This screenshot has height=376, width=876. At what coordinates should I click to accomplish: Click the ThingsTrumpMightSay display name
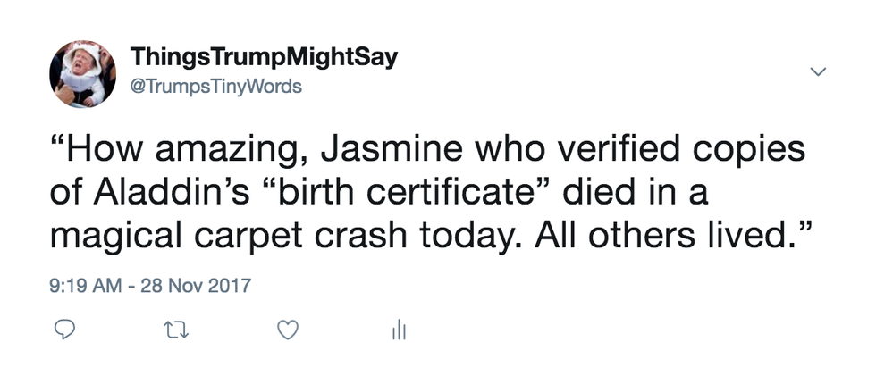[x=264, y=59]
